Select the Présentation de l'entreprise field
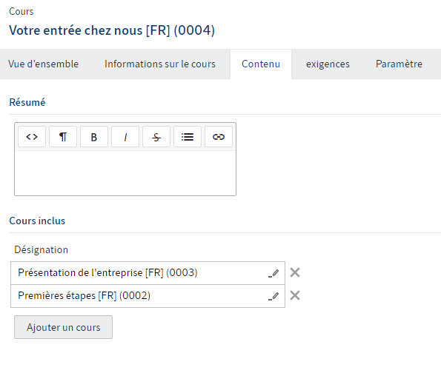Viewport: 441px width, 373px height. coord(148,273)
